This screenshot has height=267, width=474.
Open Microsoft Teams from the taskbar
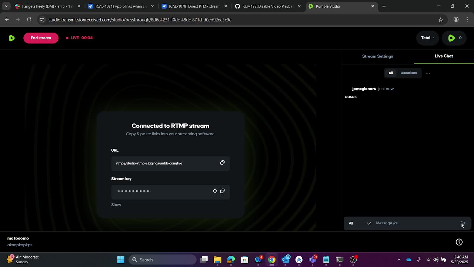click(313, 260)
